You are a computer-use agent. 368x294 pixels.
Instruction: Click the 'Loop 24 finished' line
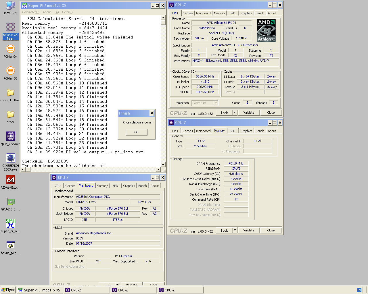pyautogui.click(x=67, y=148)
